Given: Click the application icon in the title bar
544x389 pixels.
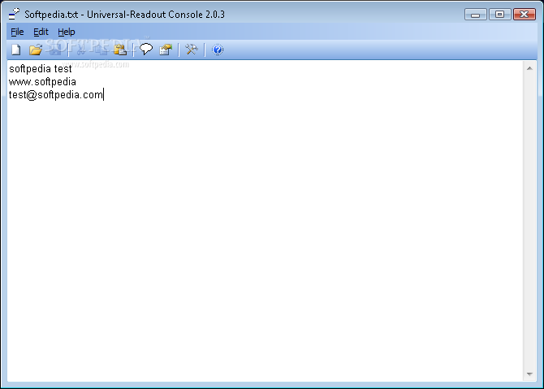Looking at the screenshot, I should tap(15, 14).
